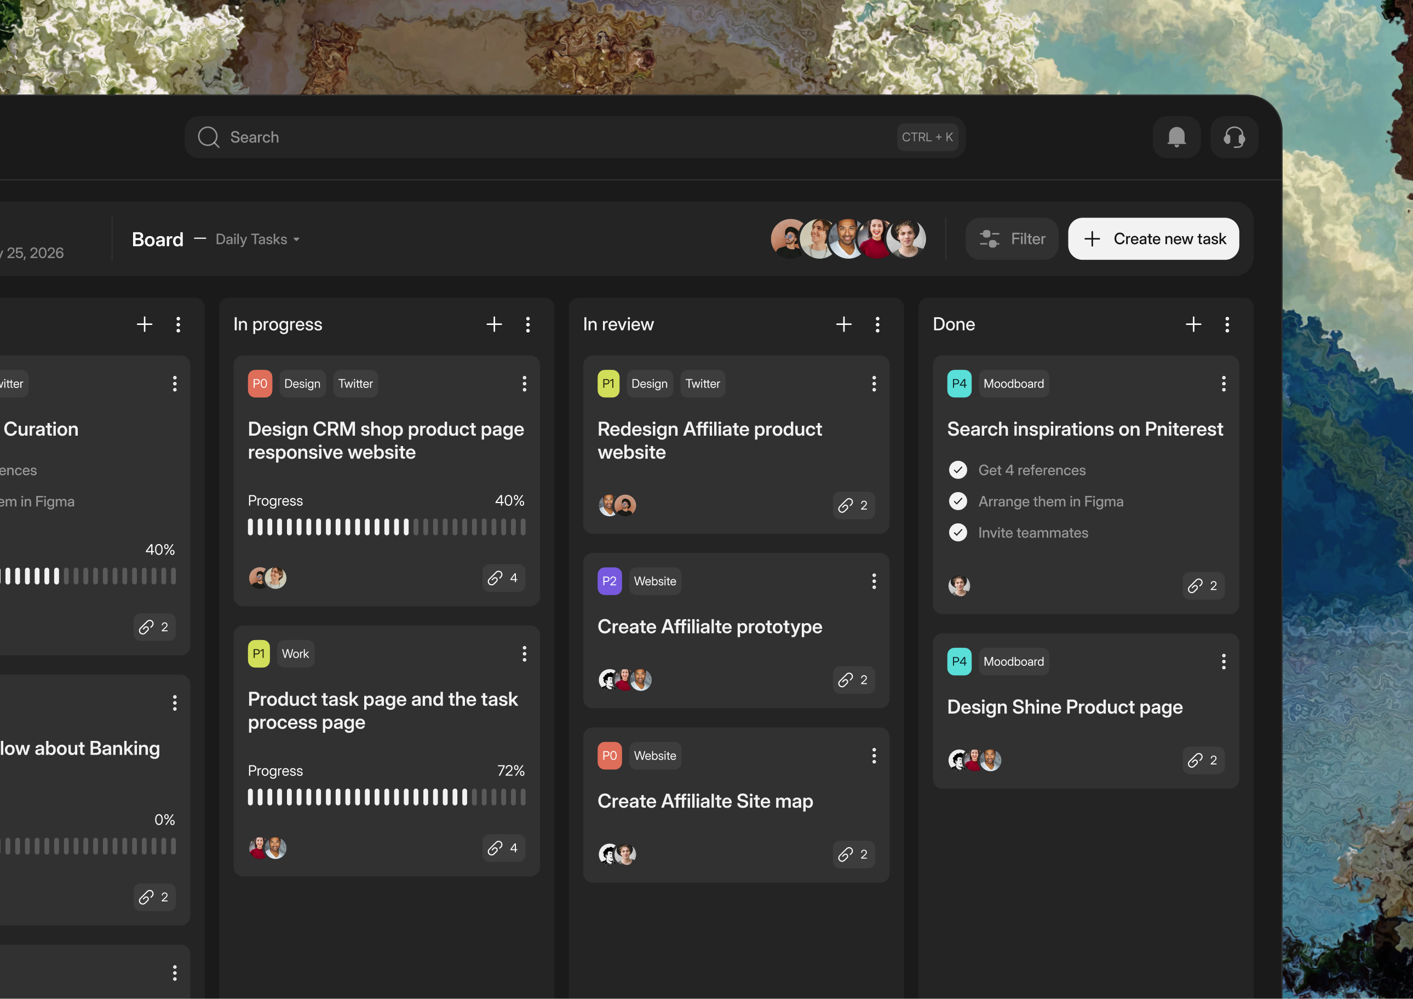
Task: Uncheck Invite teammates item
Action: (x=957, y=532)
